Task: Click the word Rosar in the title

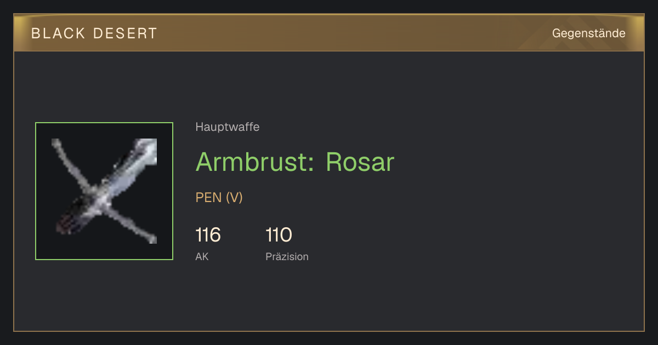Action: point(360,162)
